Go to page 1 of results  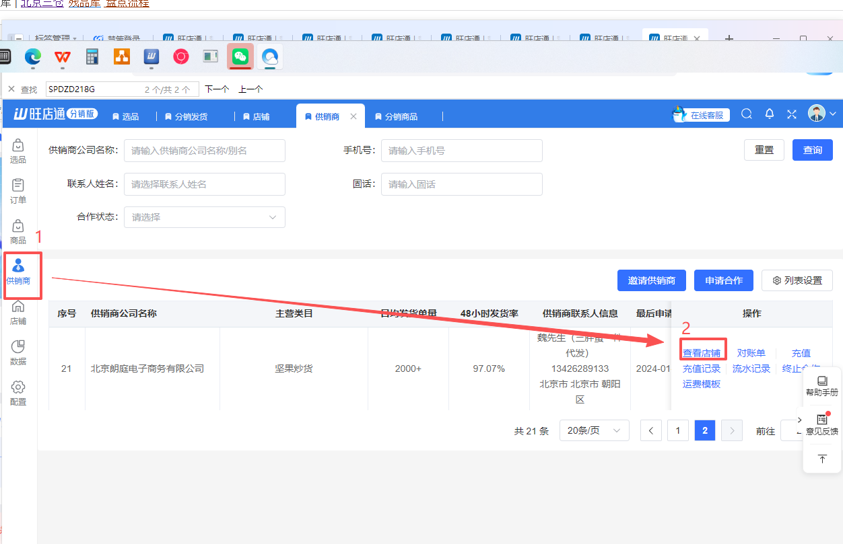tap(677, 430)
